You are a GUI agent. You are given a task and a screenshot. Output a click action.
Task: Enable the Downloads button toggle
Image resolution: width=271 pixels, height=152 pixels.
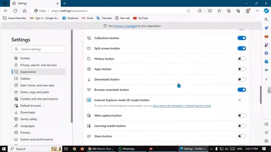(242, 79)
